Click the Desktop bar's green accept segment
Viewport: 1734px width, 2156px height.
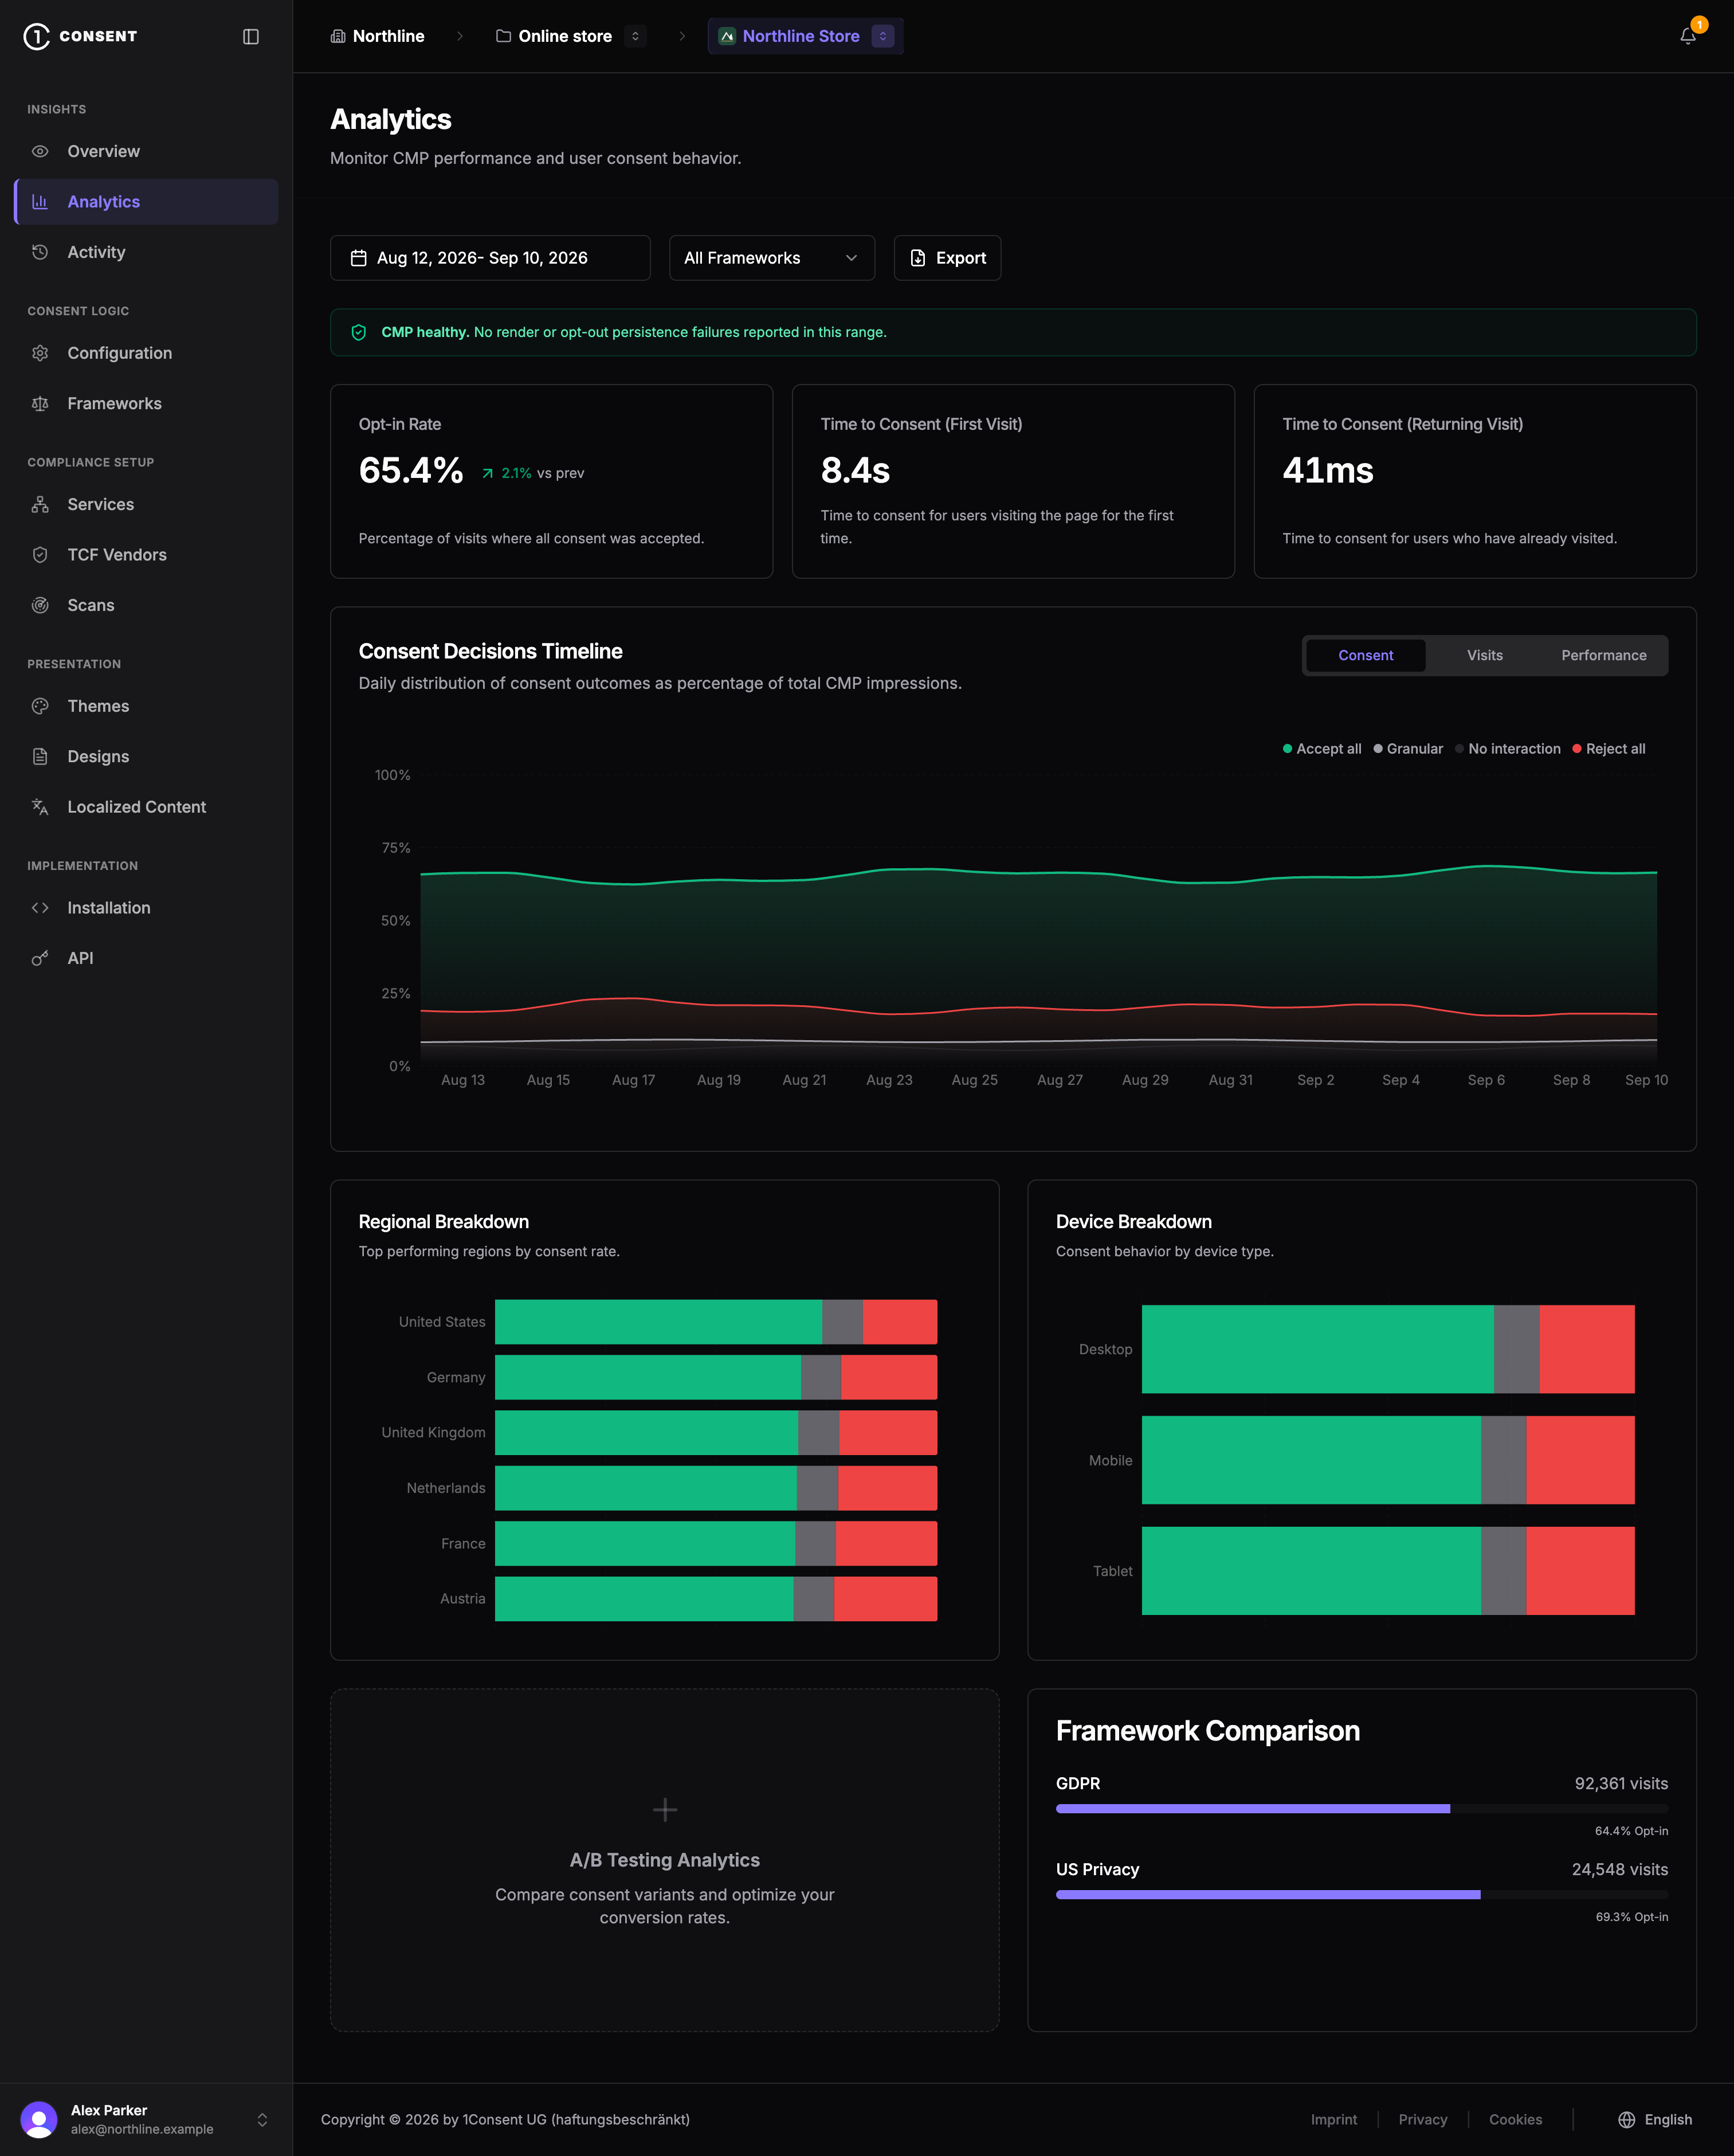1317,1349
